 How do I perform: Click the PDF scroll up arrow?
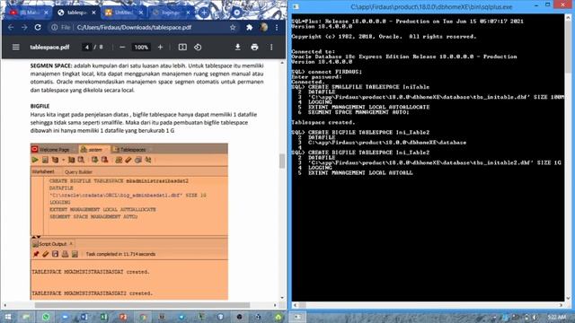point(282,63)
